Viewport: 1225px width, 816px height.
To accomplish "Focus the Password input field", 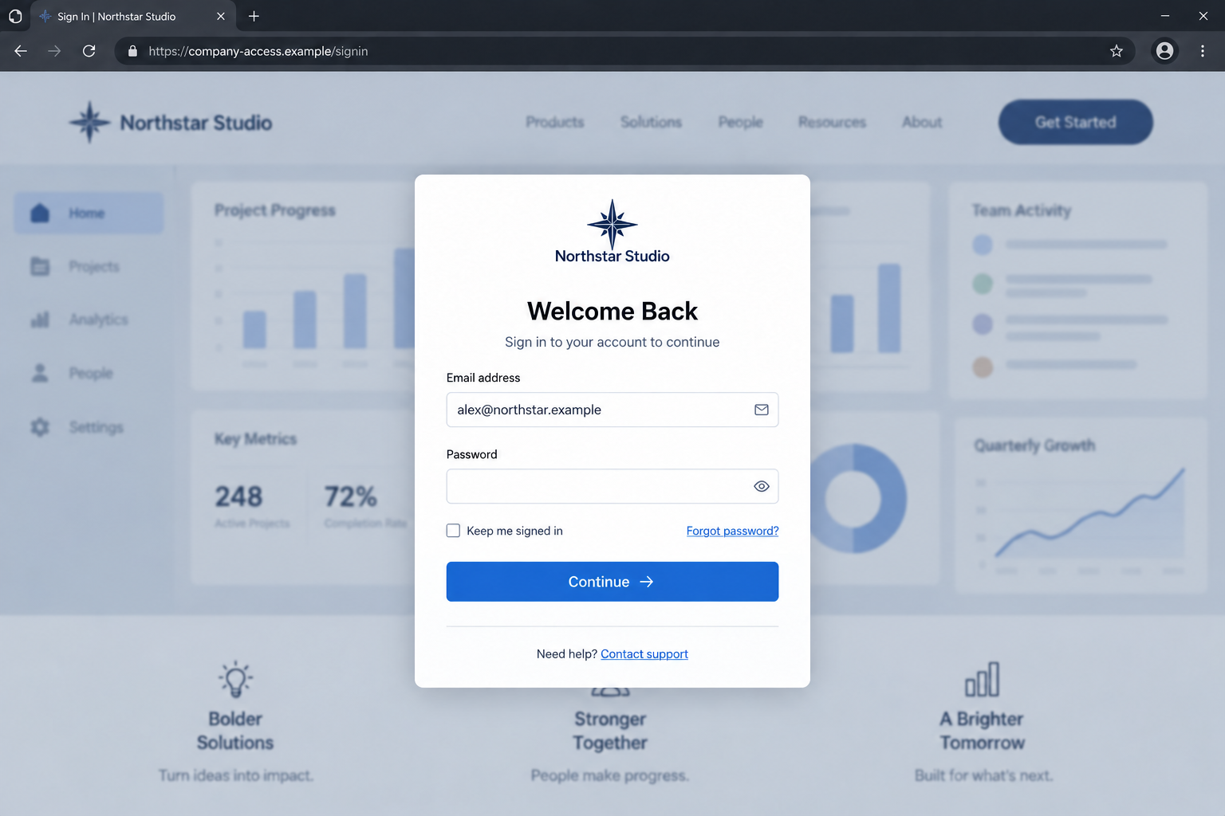I will pos(612,486).
